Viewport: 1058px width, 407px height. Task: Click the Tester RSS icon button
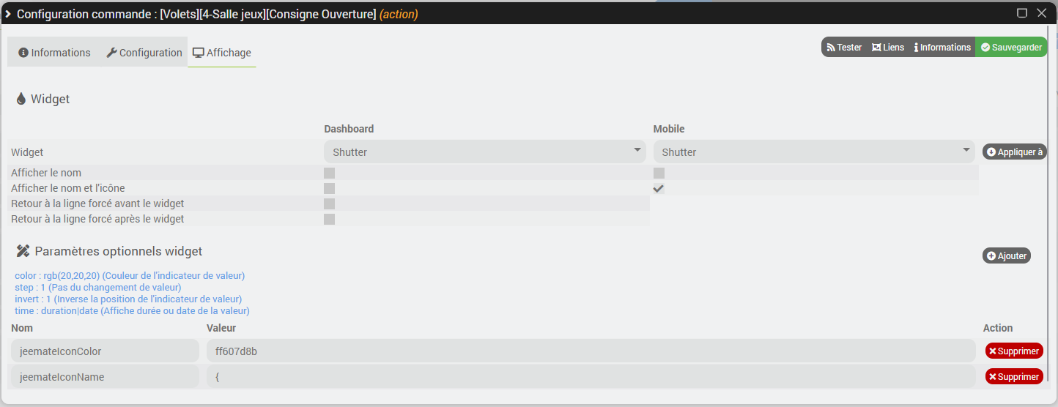tap(845, 48)
